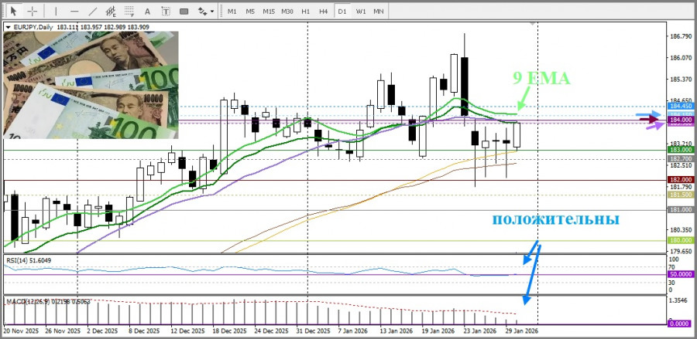Click the red 182.000 price level label

pos(682,179)
